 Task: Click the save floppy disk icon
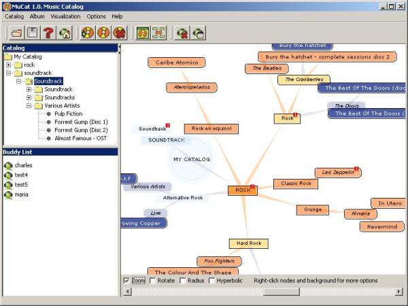click(33, 33)
